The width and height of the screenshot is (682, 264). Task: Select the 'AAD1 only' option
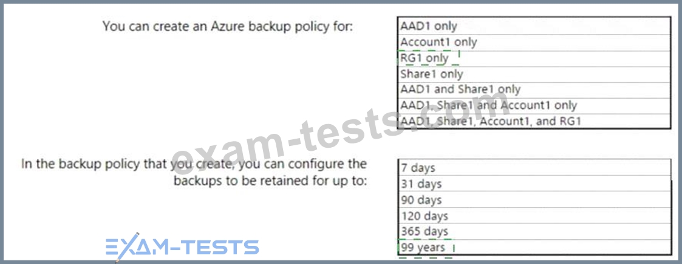point(534,27)
